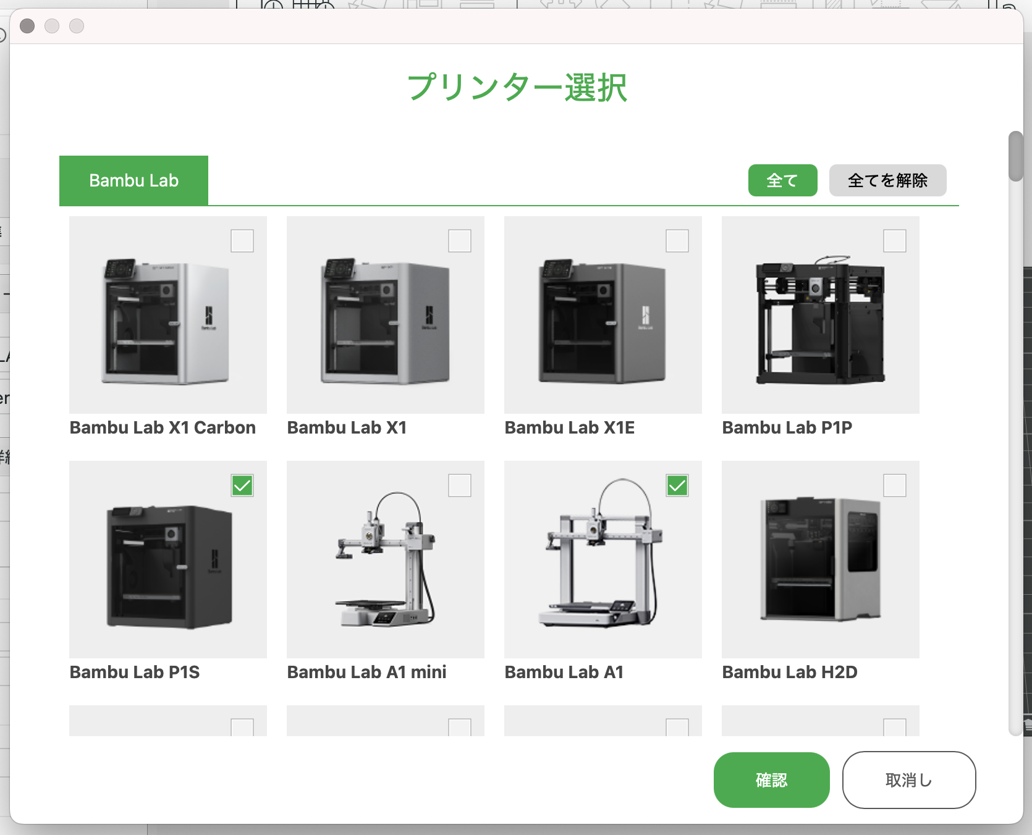
Task: Click the green 全て select-all button
Action: click(x=783, y=180)
